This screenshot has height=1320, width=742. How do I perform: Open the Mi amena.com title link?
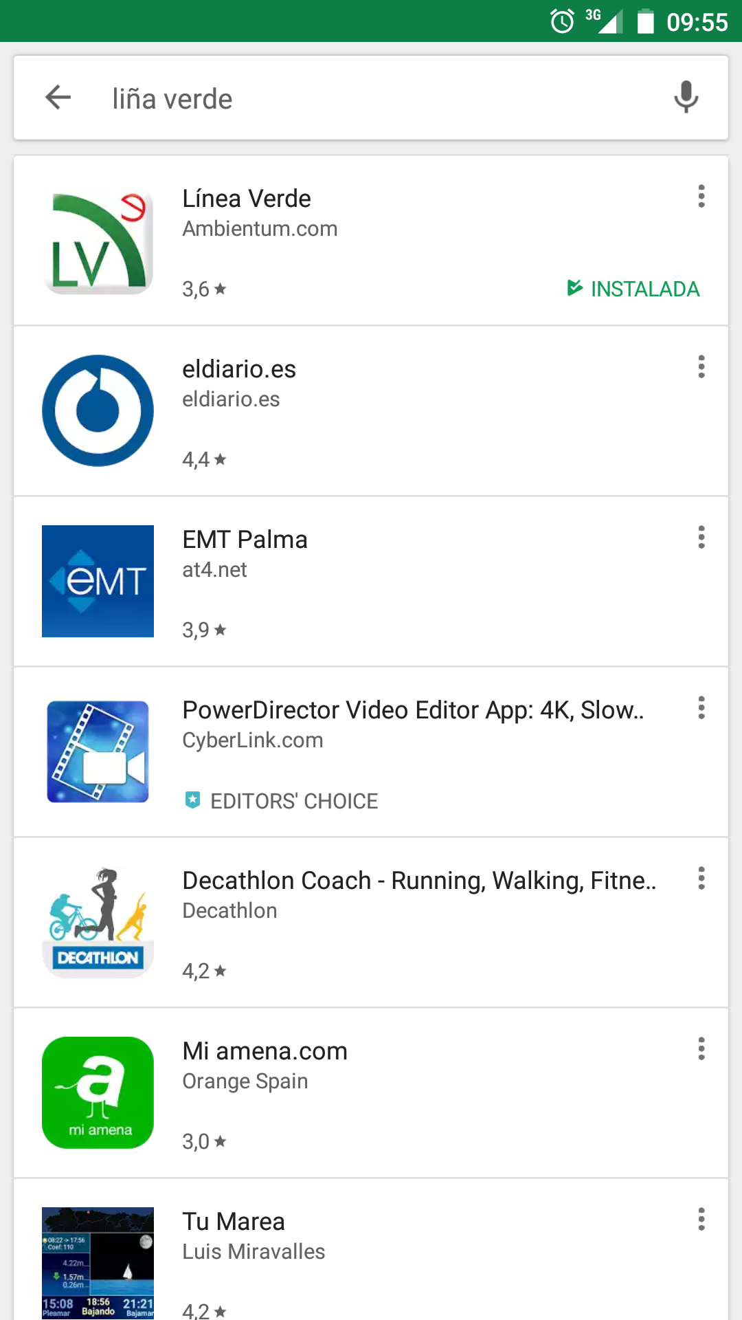pyautogui.click(x=265, y=1051)
